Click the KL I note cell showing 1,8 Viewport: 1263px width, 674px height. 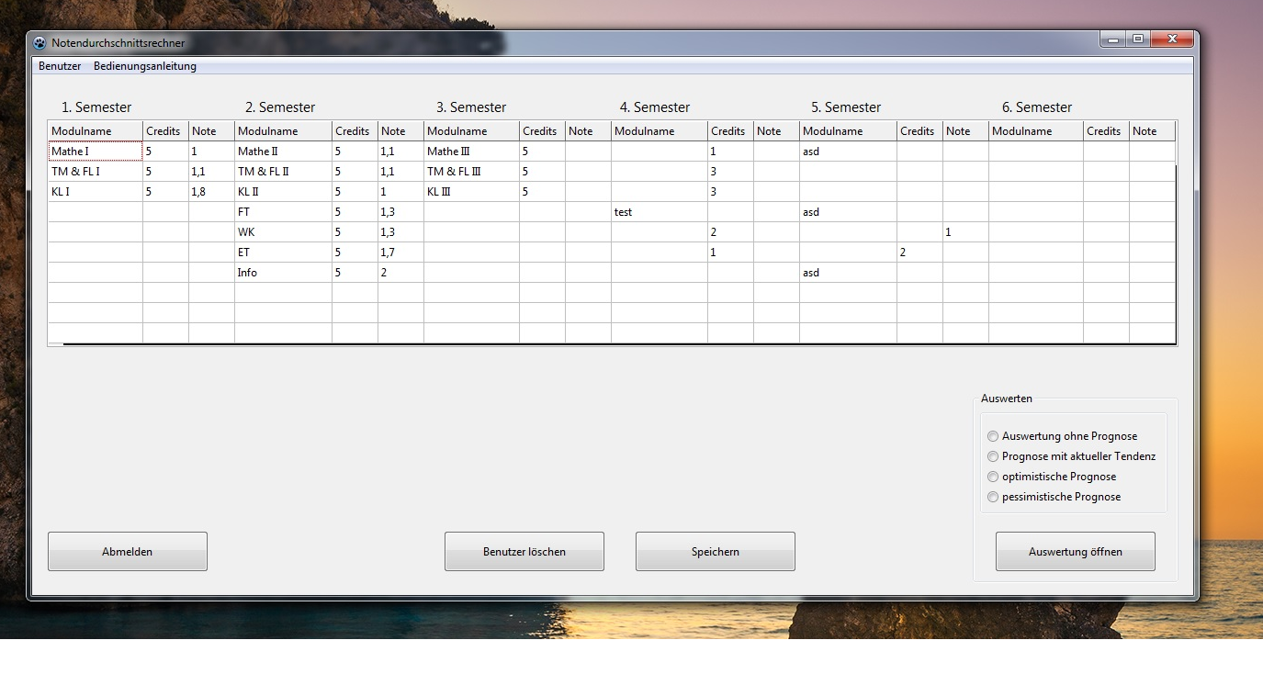(x=211, y=192)
